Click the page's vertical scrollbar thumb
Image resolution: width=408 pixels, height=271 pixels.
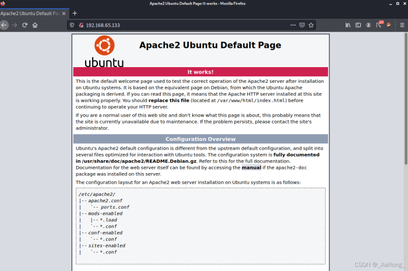[x=406, y=99]
